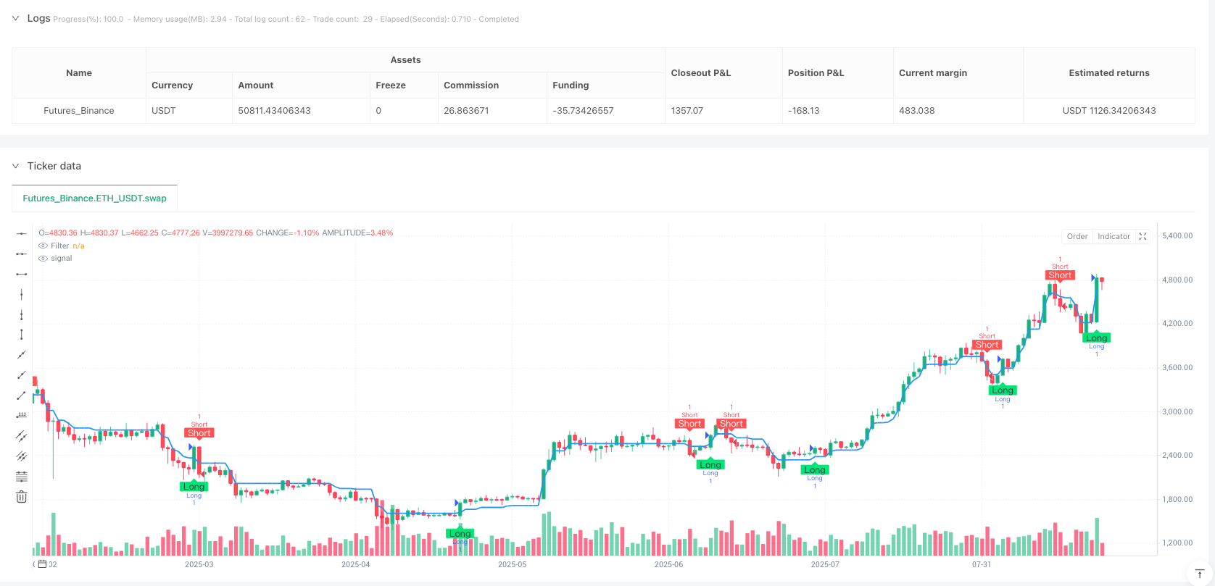Image resolution: width=1215 pixels, height=586 pixels.
Task: Toggle visibility of the signal indicator
Action: (x=43, y=259)
